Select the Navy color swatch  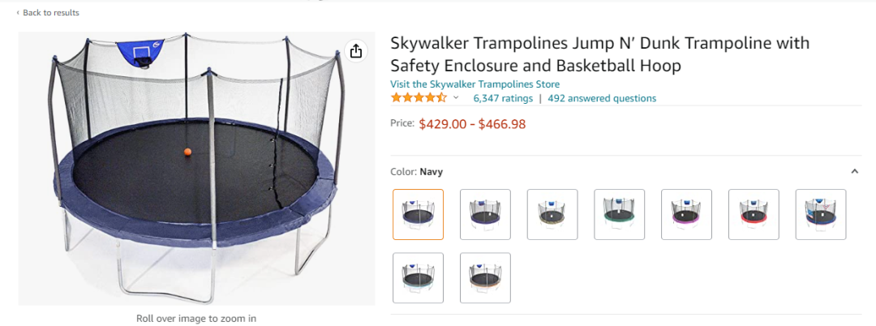coord(419,214)
